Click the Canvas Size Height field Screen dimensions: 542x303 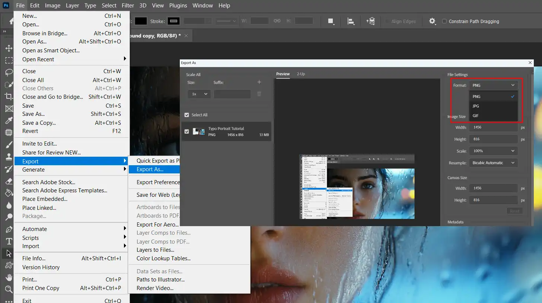coord(493,200)
